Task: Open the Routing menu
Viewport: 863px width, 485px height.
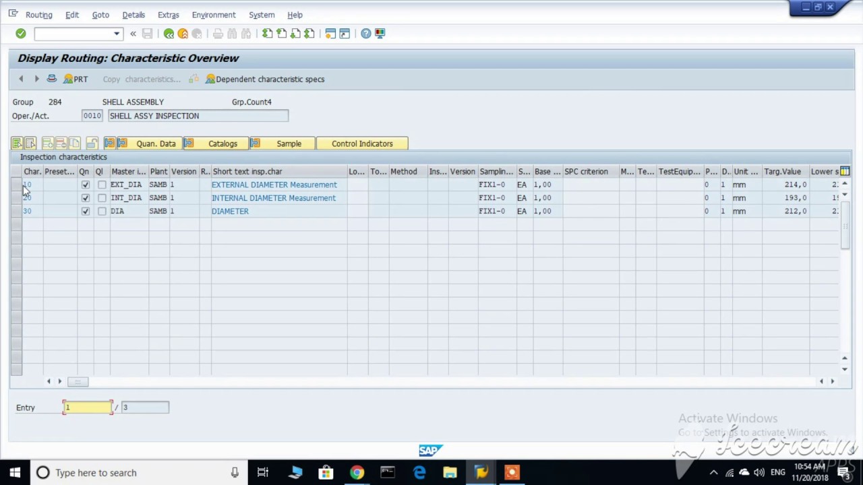Action: coord(38,15)
